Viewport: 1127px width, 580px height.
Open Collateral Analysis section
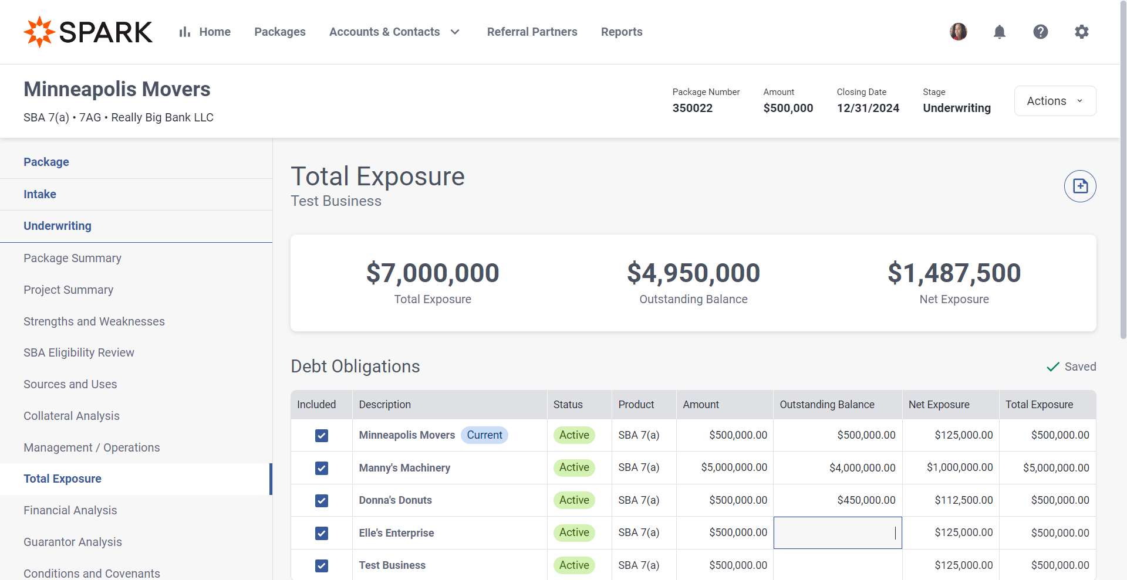click(72, 416)
